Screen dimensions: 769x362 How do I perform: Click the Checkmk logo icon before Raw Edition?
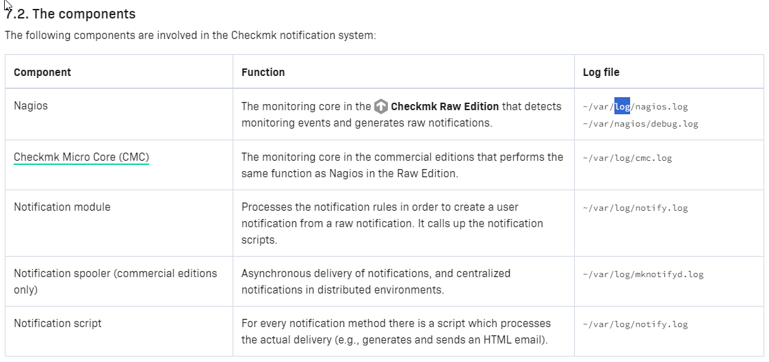click(x=381, y=107)
